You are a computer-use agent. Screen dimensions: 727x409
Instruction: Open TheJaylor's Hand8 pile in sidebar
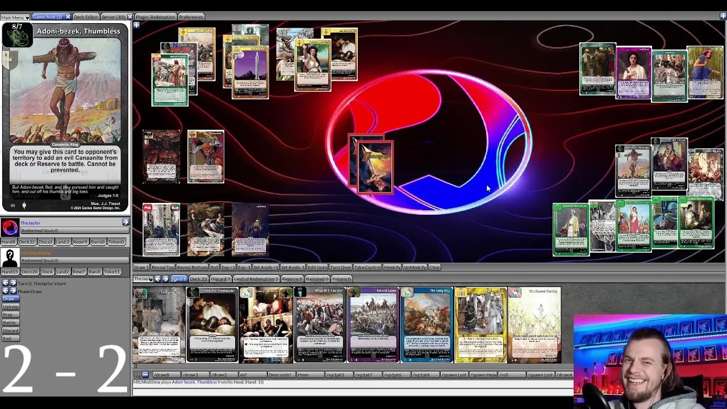coord(10,242)
